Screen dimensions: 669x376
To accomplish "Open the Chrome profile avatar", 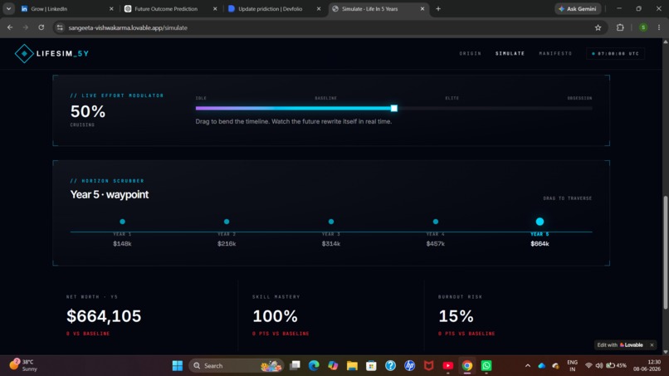I will [643, 27].
